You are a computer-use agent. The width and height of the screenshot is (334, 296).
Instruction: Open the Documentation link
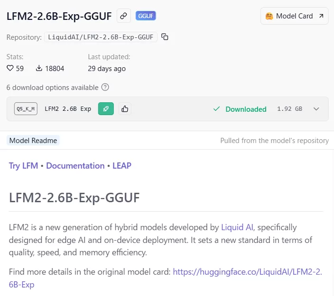point(75,166)
